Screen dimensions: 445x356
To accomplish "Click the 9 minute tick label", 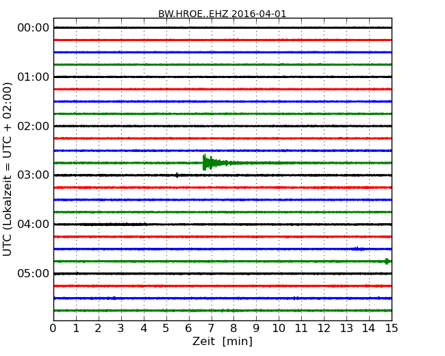I will click(x=256, y=328).
